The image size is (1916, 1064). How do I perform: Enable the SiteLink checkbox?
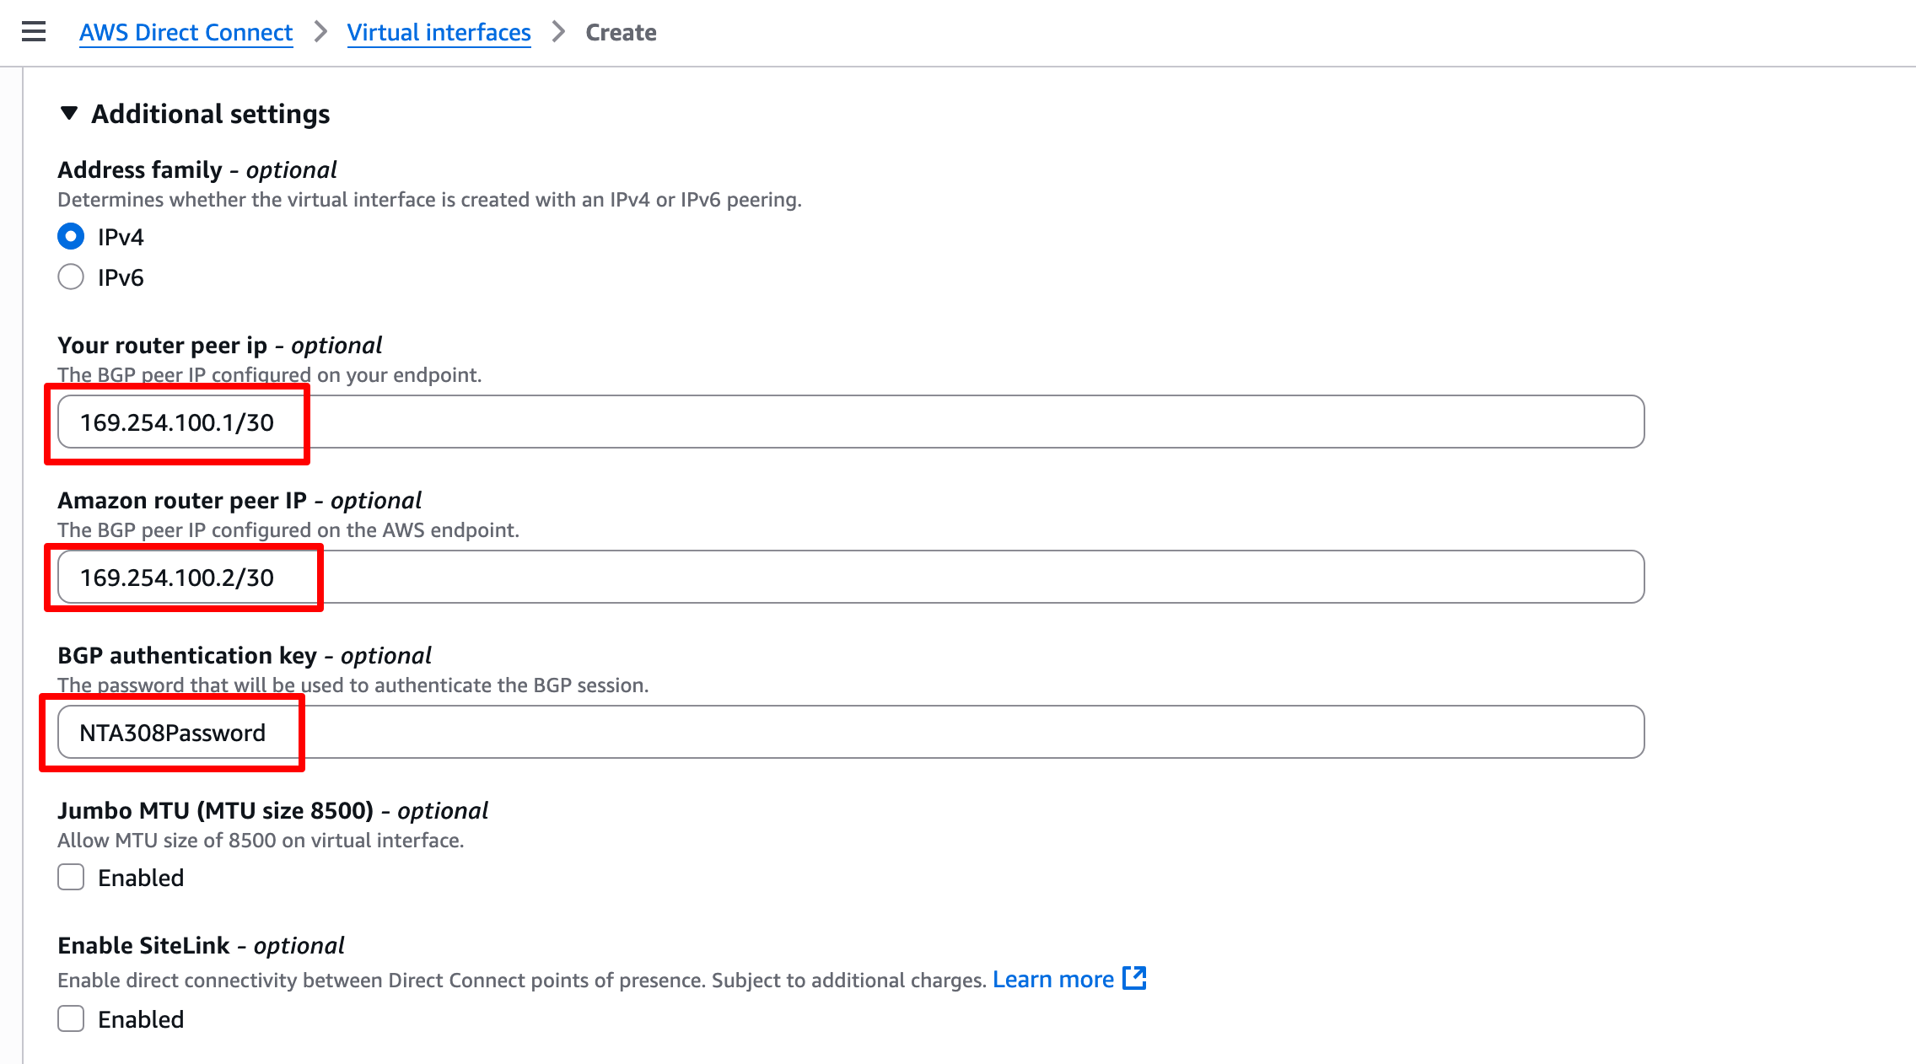(x=71, y=1019)
